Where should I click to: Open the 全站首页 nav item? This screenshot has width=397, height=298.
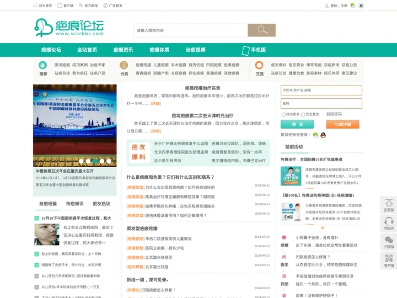87,50
